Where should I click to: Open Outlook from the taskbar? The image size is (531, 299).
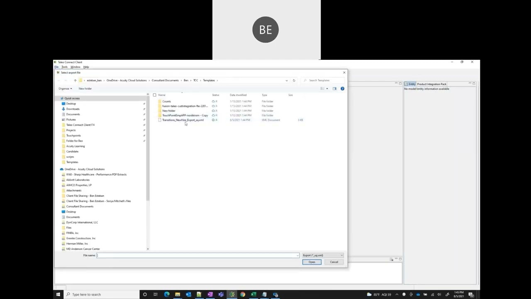[188, 294]
